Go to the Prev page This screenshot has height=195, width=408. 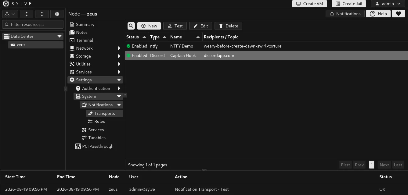(x=359, y=165)
